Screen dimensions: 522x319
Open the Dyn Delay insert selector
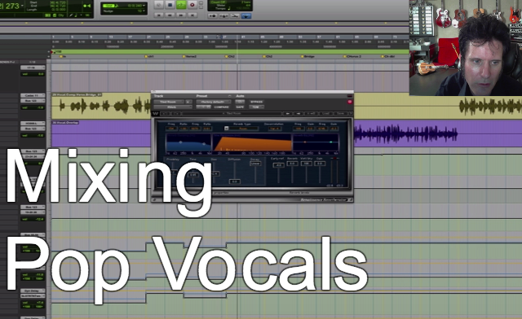[x=33, y=291]
